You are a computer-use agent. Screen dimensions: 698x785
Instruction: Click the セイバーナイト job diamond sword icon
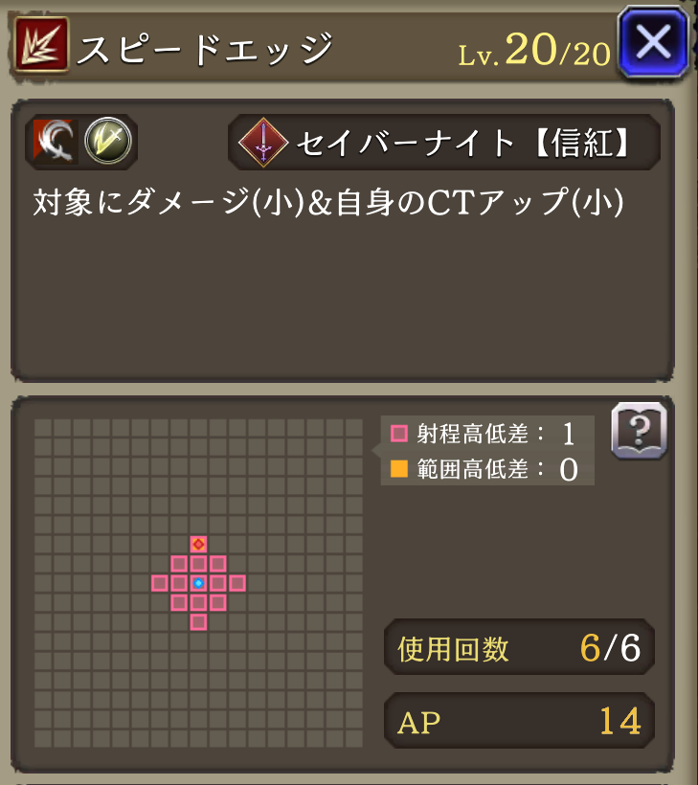263,143
